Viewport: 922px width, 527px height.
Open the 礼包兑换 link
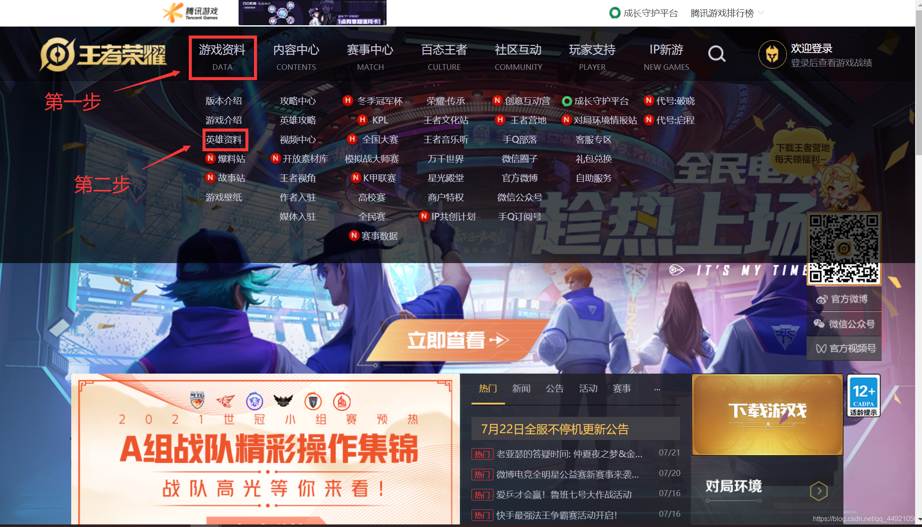point(594,159)
